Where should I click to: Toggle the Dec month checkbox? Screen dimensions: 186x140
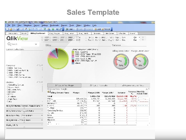tap(120, 40)
